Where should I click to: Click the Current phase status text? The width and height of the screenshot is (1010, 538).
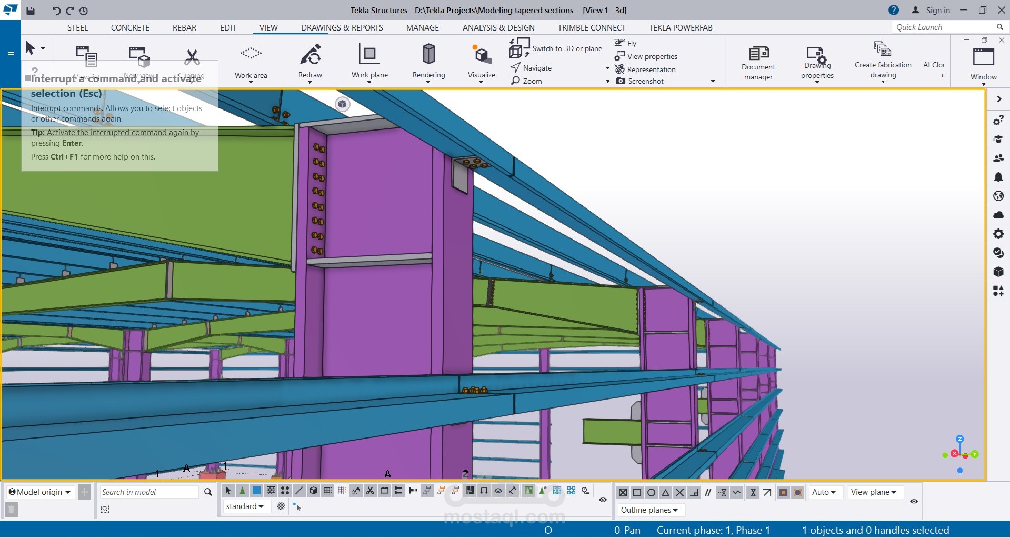(x=713, y=530)
